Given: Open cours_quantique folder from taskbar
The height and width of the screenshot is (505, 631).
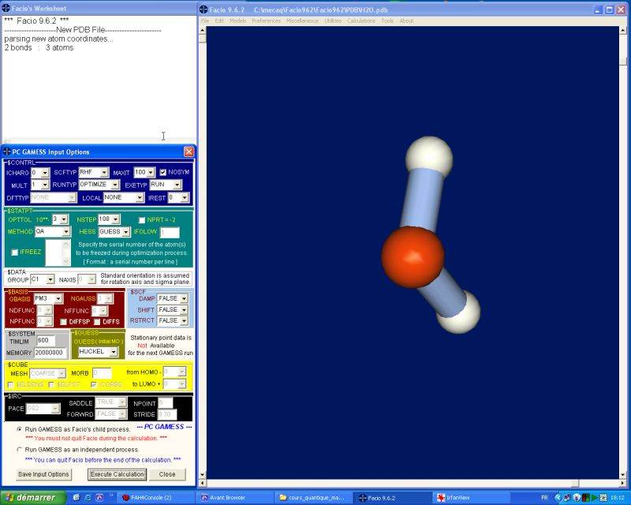Looking at the screenshot, I should 314,498.
